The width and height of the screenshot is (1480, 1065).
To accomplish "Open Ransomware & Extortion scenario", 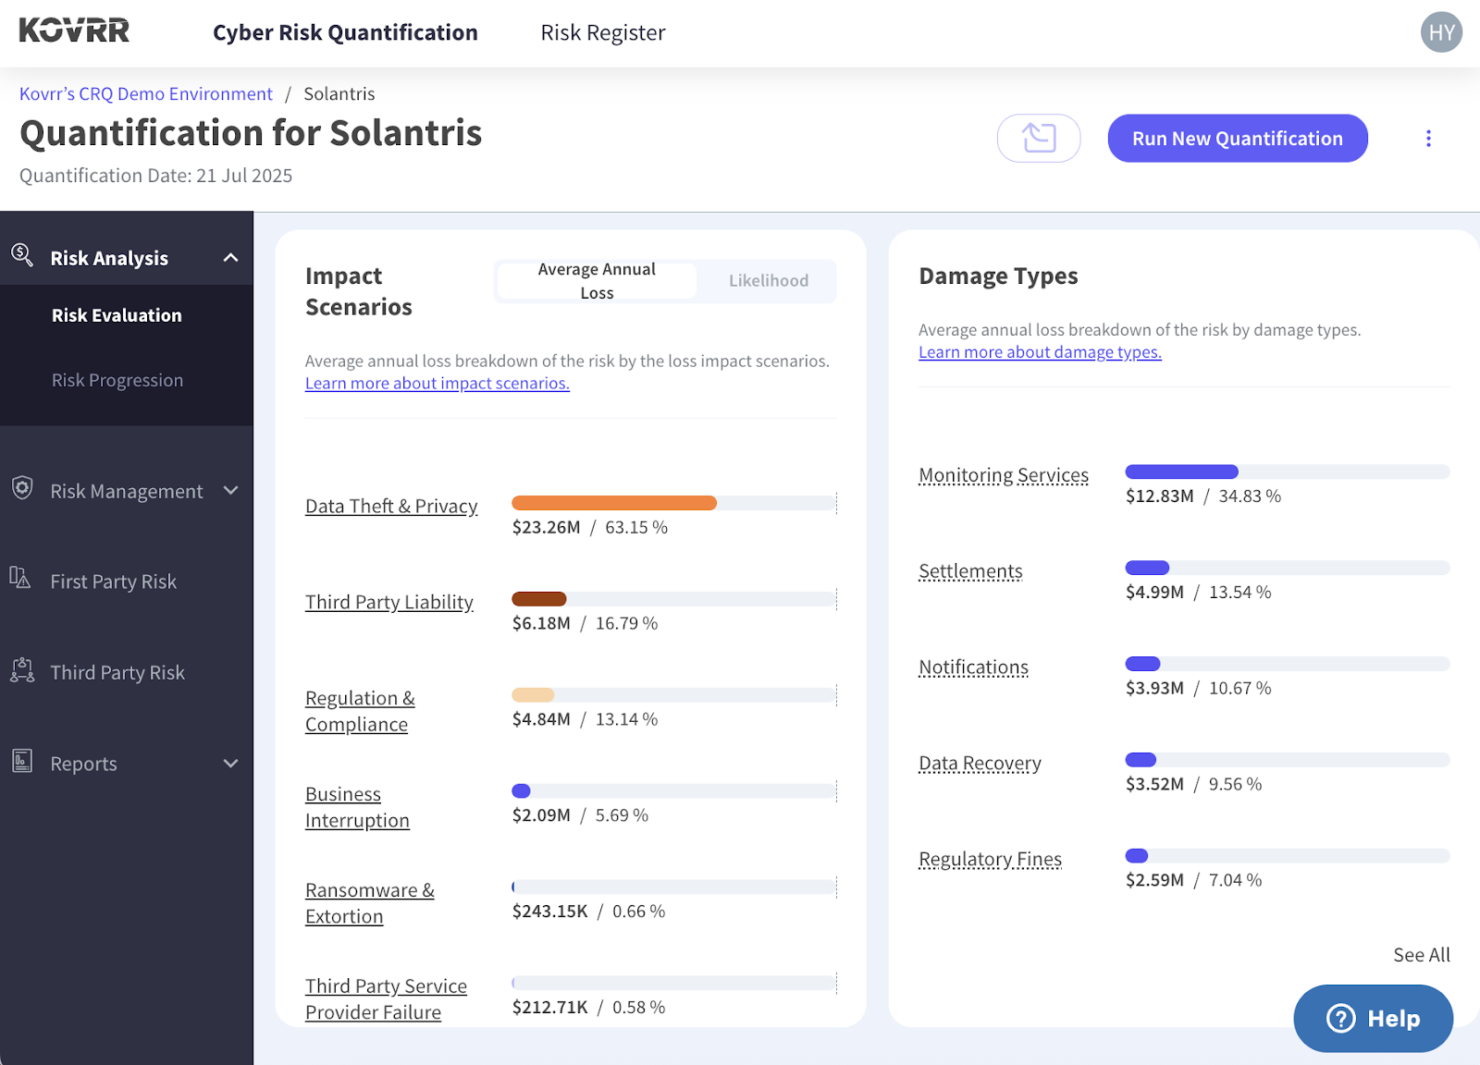I will pyautogui.click(x=370, y=903).
